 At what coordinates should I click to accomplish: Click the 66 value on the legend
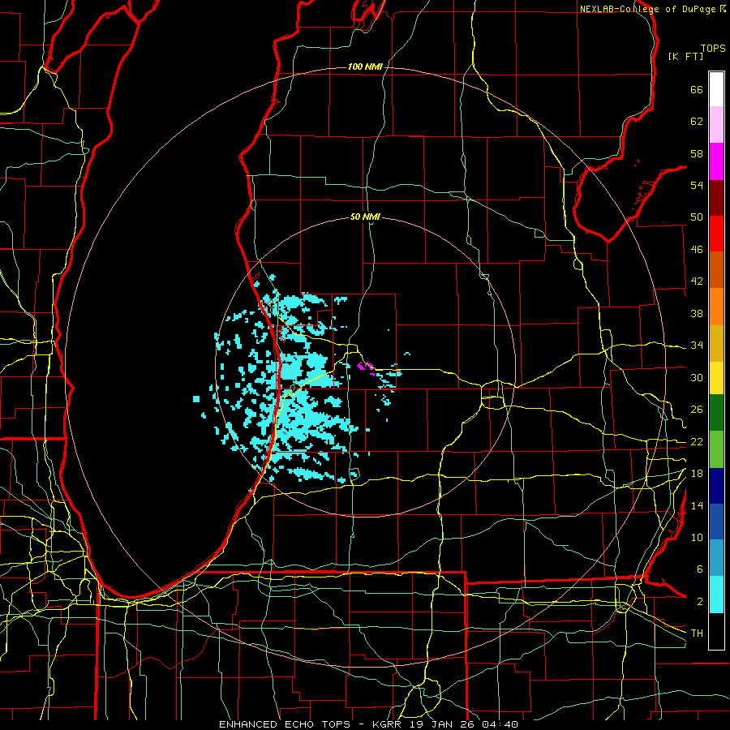coord(697,89)
